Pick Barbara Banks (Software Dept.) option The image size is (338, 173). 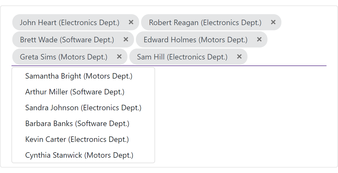(x=77, y=124)
